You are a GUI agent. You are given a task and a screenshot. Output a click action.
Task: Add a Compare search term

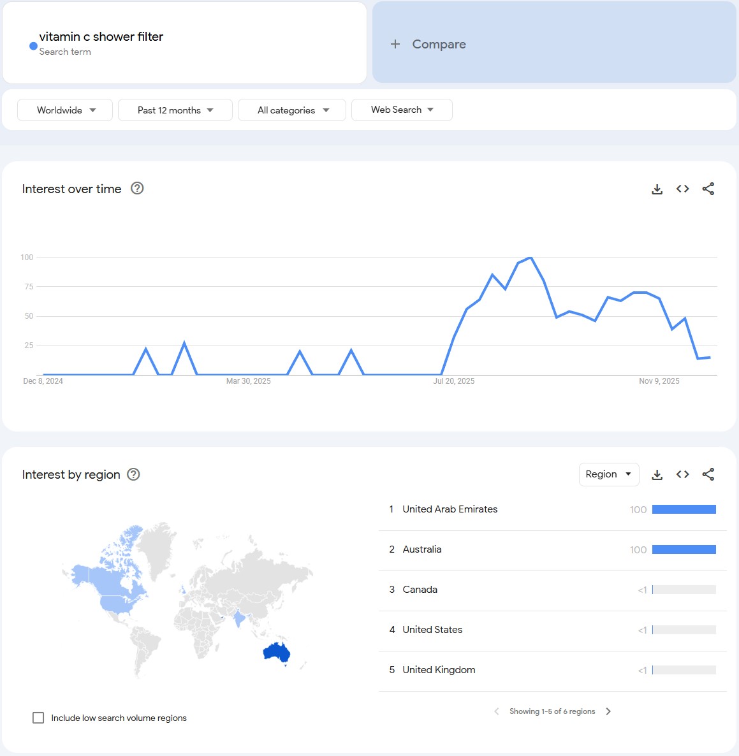[x=428, y=44]
